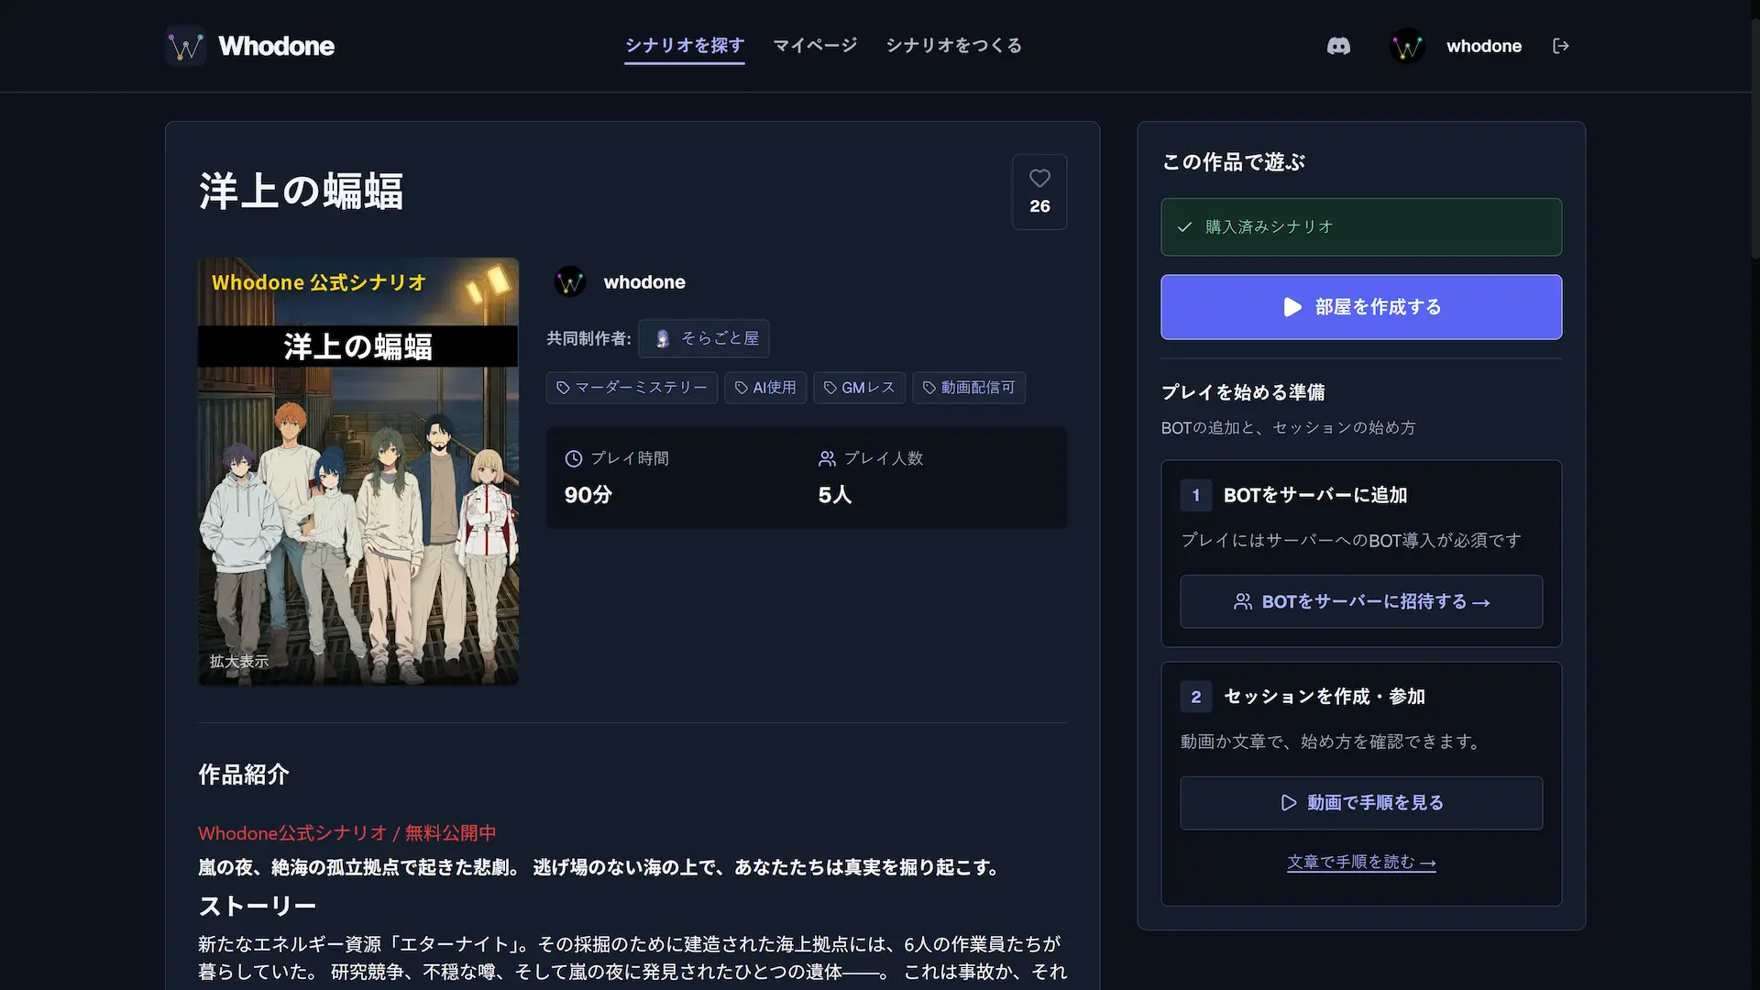Image resolution: width=1760 pixels, height=990 pixels.
Task: Click the whodone author name
Action: click(x=644, y=282)
